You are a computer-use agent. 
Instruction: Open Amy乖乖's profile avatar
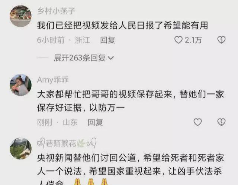coord(21,85)
